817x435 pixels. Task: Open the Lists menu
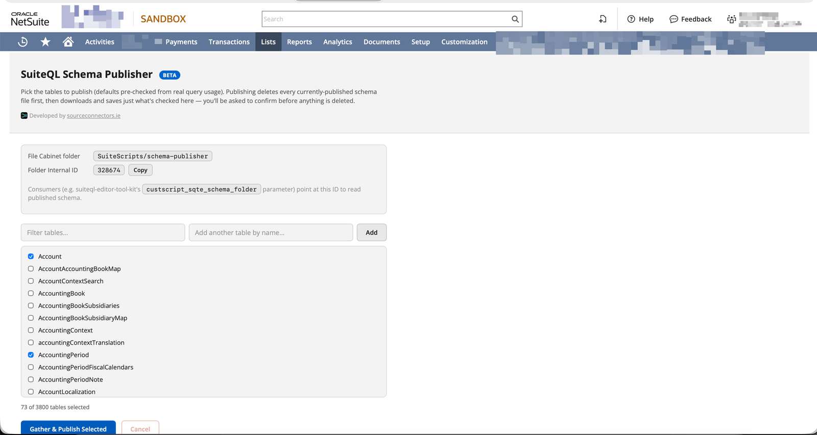tap(268, 42)
